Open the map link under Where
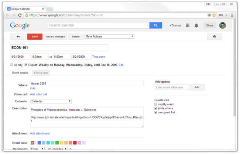The width and height of the screenshot is (240, 154). [33, 88]
